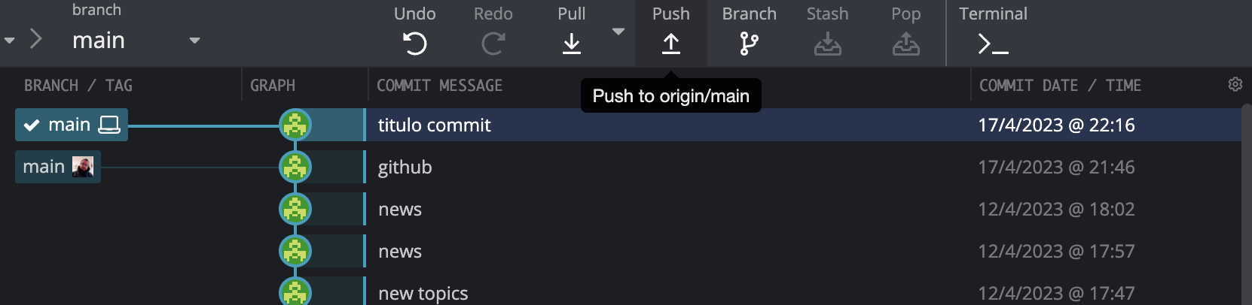
Task: Click the github commit's graph avatar node
Action: (295, 167)
